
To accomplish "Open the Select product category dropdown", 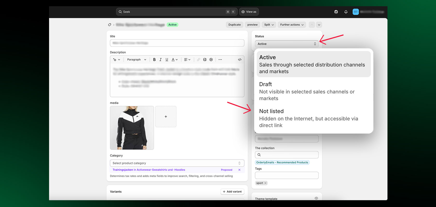I will coord(177,163).
